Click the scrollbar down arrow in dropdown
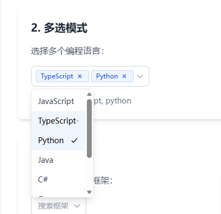Image resolution: width=221 pixels, height=214 pixels. (x=89, y=192)
